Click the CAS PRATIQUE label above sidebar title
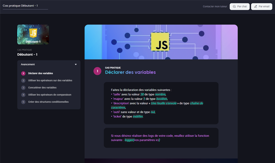 click(25, 50)
